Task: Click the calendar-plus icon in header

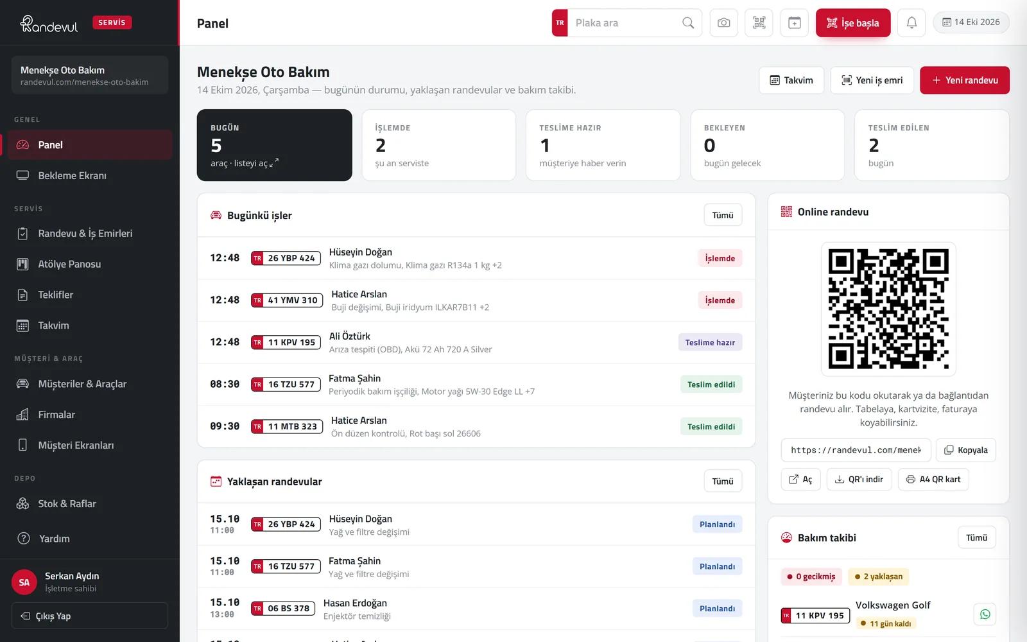Action: click(x=794, y=23)
